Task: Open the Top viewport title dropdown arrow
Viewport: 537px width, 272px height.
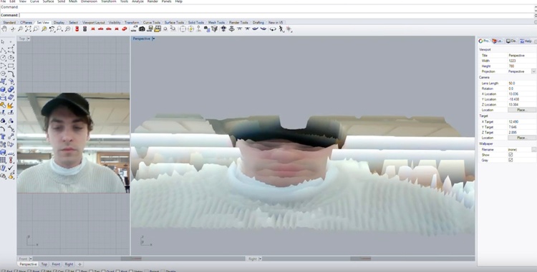Action: coord(29,39)
